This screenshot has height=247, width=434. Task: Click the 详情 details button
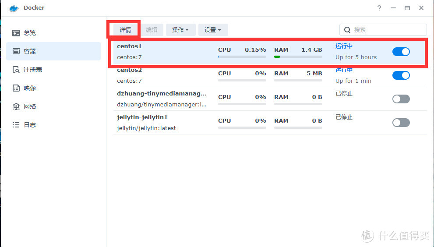tap(125, 30)
